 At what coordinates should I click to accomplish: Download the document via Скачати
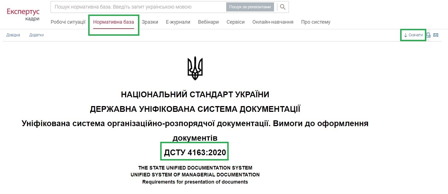(413, 35)
